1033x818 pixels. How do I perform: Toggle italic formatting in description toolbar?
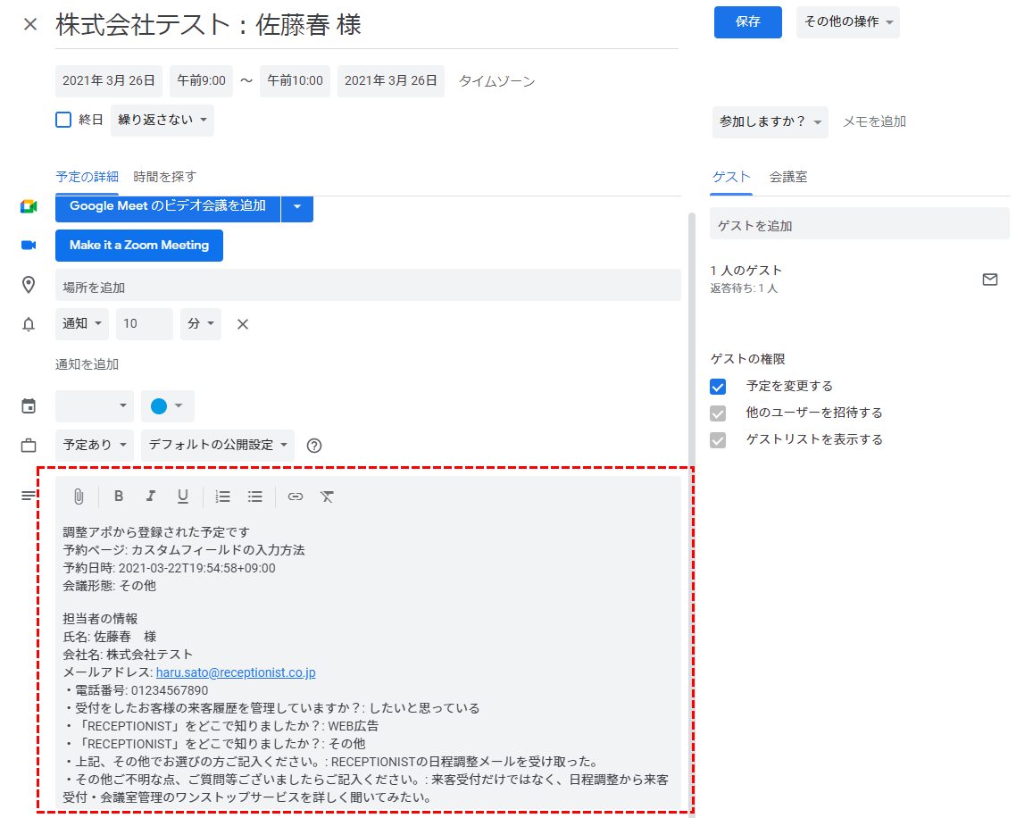pos(151,497)
